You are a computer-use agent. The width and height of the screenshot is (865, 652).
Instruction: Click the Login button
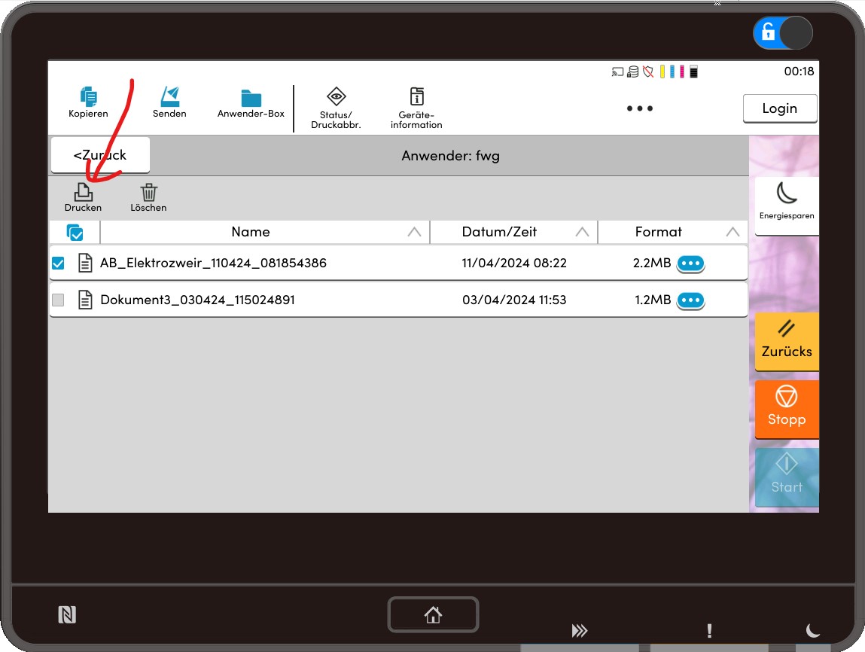tap(779, 108)
